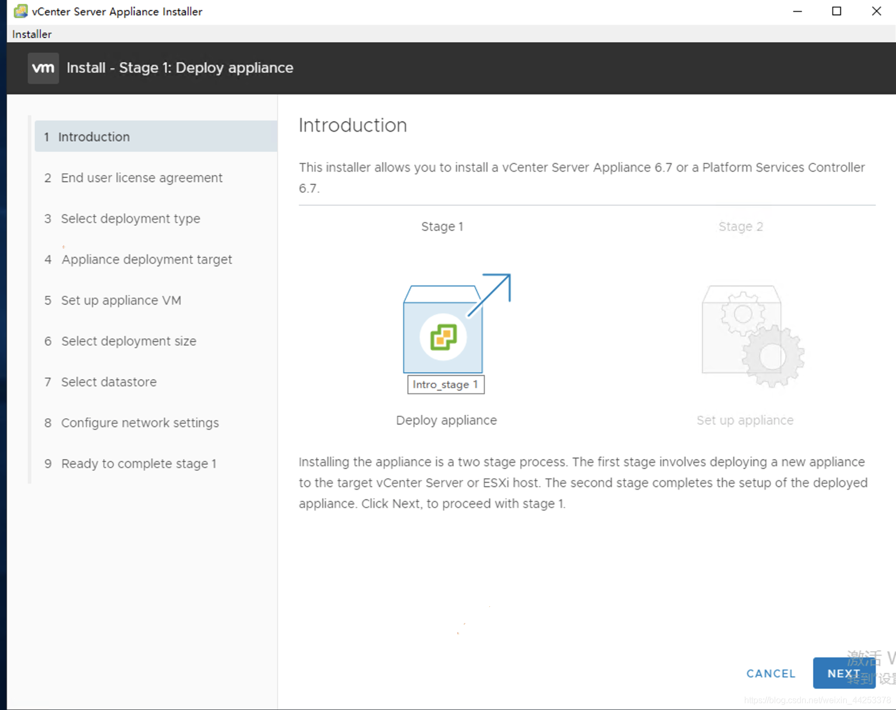Select step 1 Introduction
Screen dimensions: 896x710
click(156, 137)
